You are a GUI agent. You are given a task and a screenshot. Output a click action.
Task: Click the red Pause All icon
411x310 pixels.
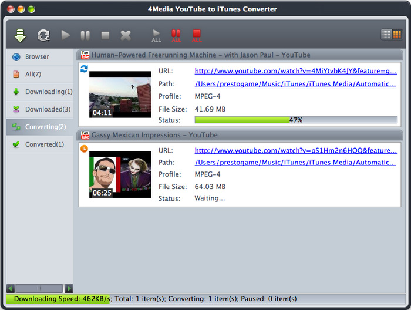pos(176,35)
